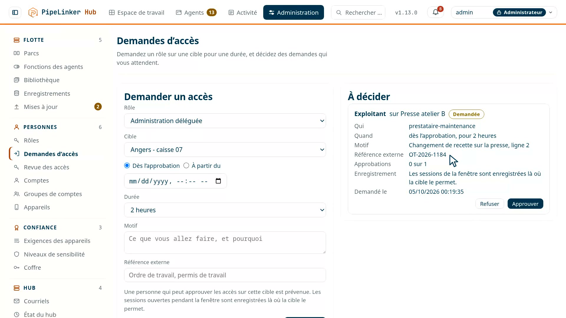Click the Niveaux de sensibilité shield icon
566x318 pixels.
(17, 254)
